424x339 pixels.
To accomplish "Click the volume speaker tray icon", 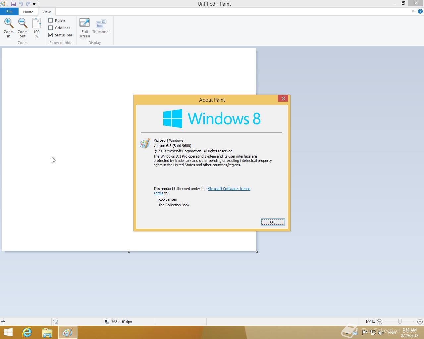I will pyautogui.click(x=381, y=332).
